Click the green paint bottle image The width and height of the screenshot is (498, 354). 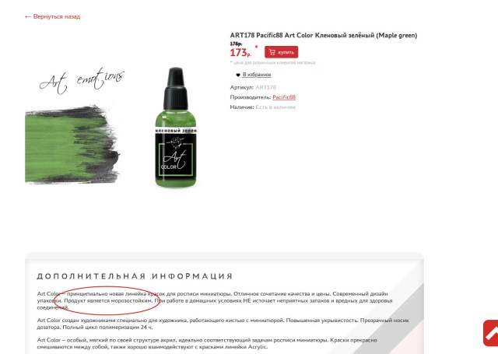point(176,127)
